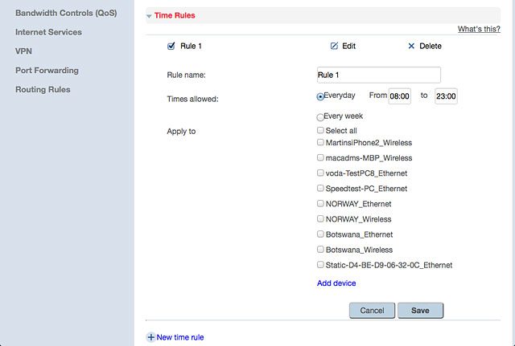Image resolution: width=515 pixels, height=346 pixels.
Task: Tick the MartinsiPhone2_Wireless checkbox
Action: (x=320, y=142)
